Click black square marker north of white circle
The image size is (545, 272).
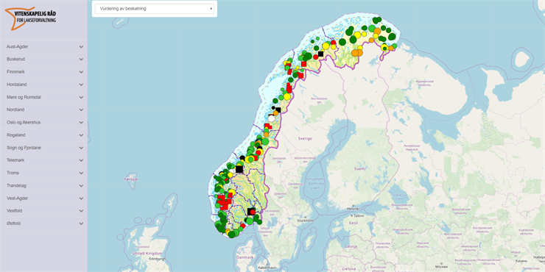pyautogui.click(x=278, y=110)
